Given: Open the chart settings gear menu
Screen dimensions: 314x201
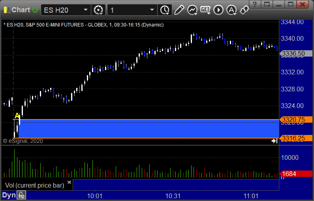Looking at the screenshot, I should [x=98, y=10].
